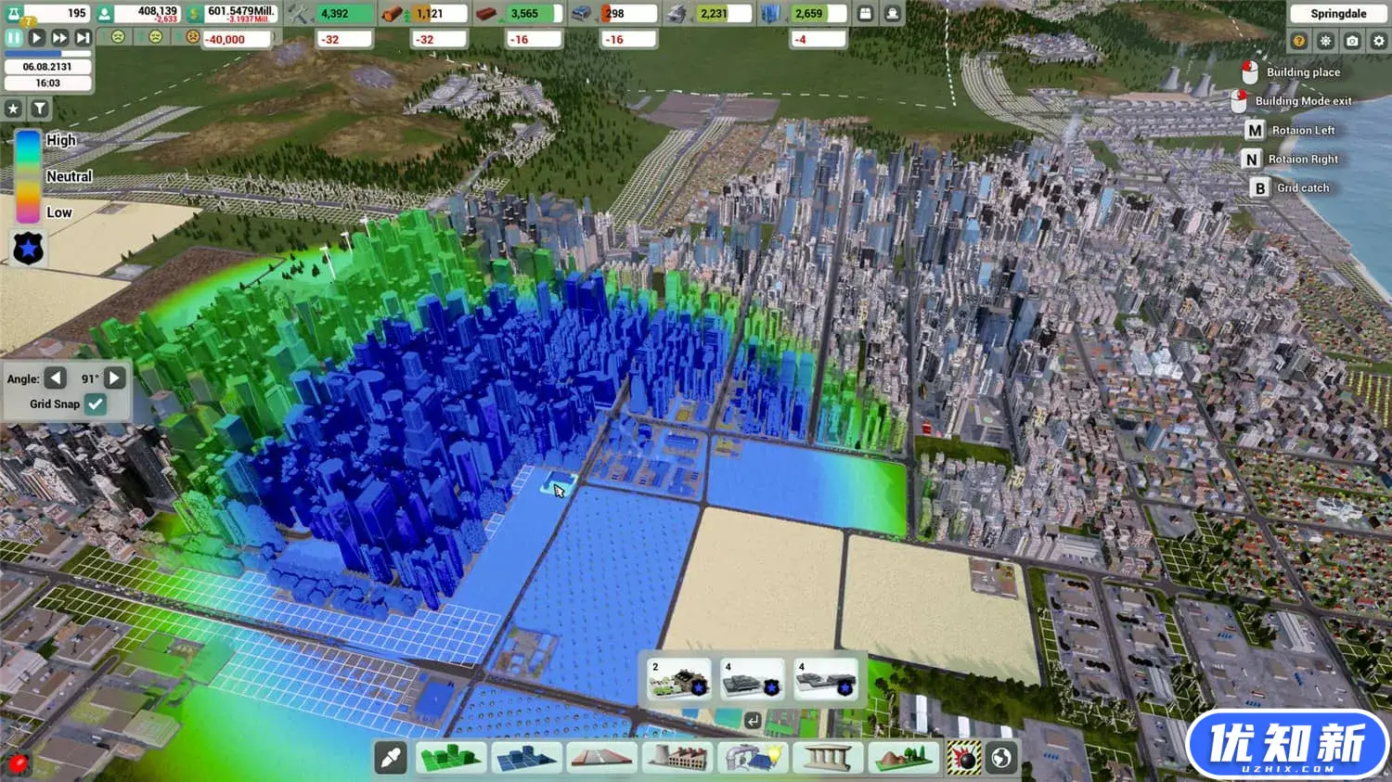This screenshot has width=1392, height=782.
Task: Open the utilities and energy category
Action: (x=752, y=758)
